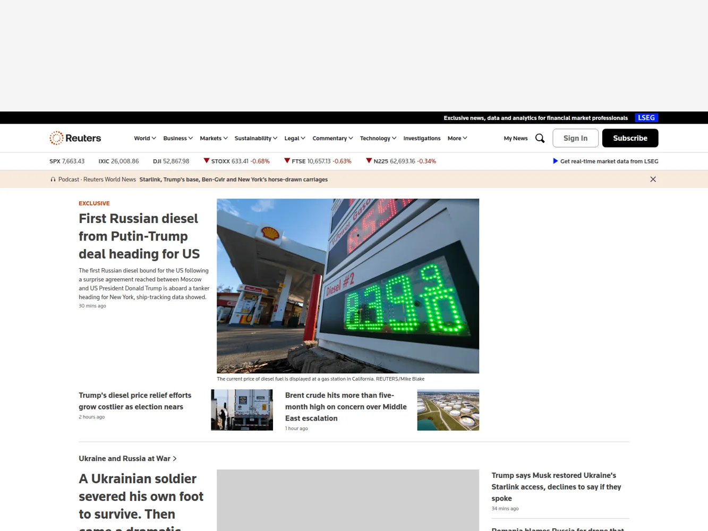The height and width of the screenshot is (531, 708).
Task: Click the red down arrow next to STOXX
Action: tap(207, 160)
